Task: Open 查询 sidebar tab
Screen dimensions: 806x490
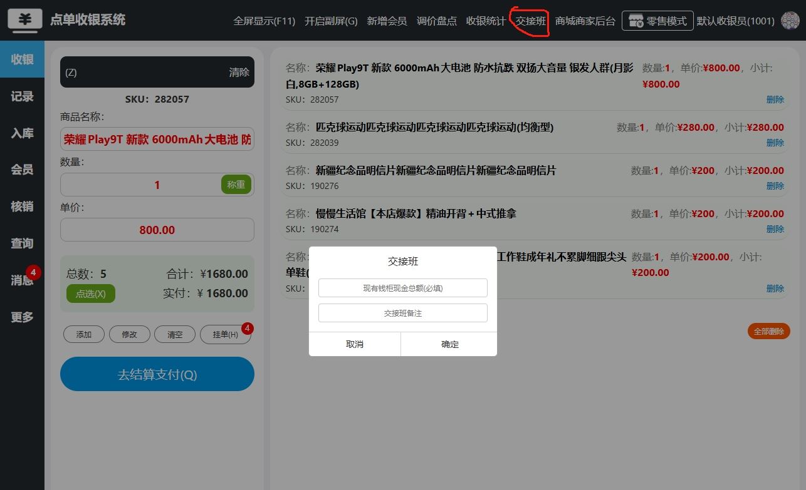Action: click(22, 243)
